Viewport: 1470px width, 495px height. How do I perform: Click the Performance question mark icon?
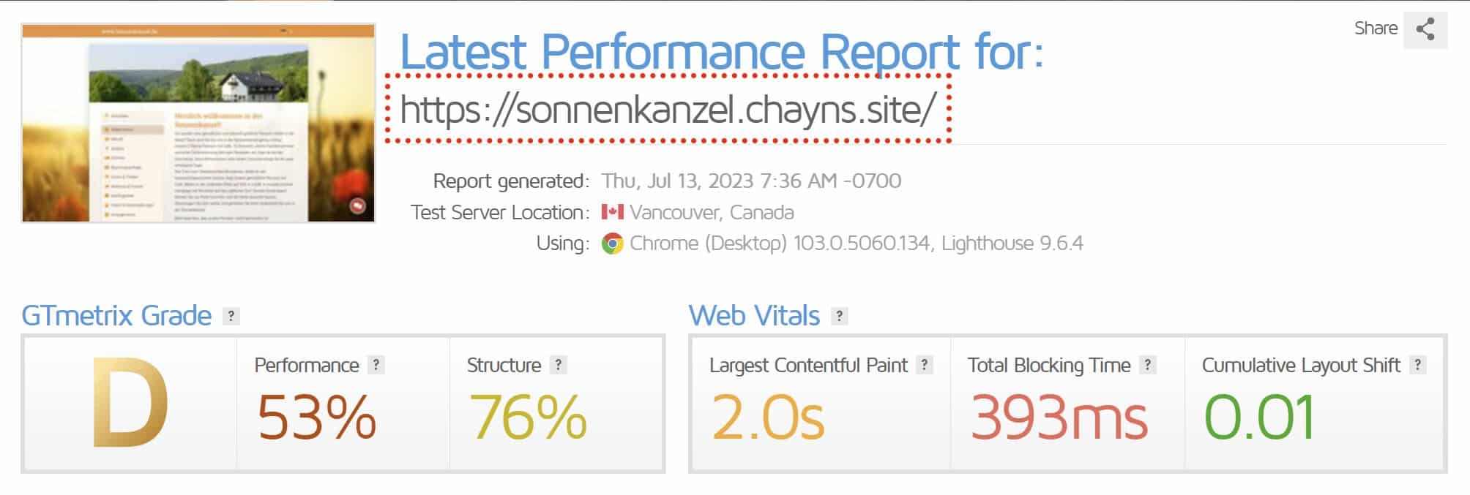click(x=376, y=365)
